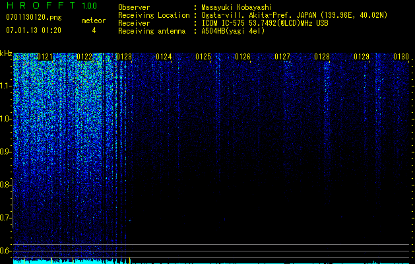Image resolution: width=415 pixels, height=264 pixels.
Task: Click the 0128 time marker
Action: coord(322,57)
